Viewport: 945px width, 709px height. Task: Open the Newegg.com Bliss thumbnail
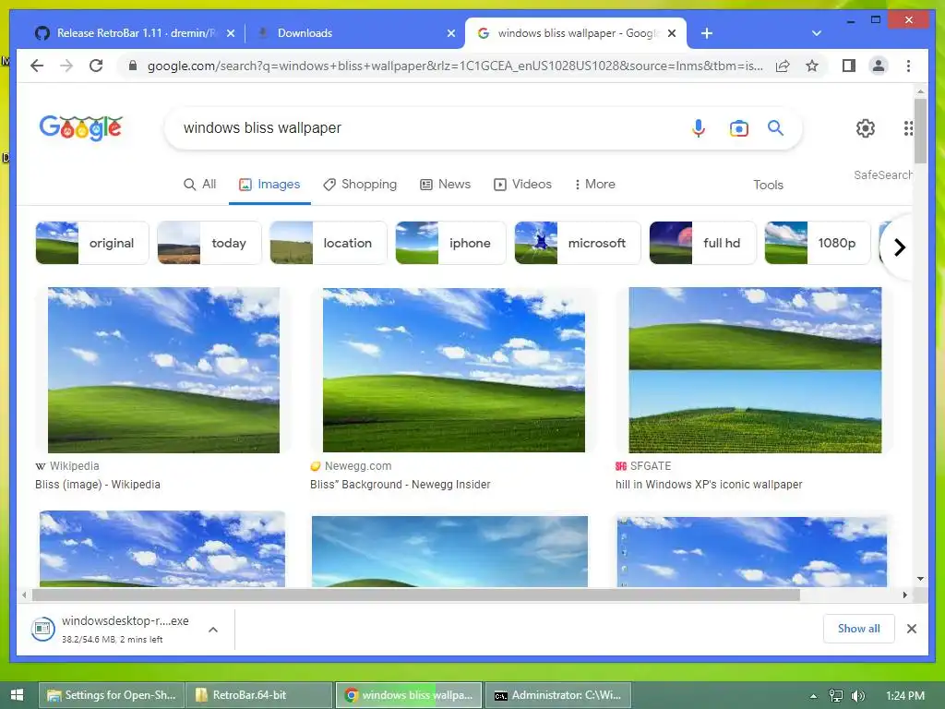tap(454, 369)
